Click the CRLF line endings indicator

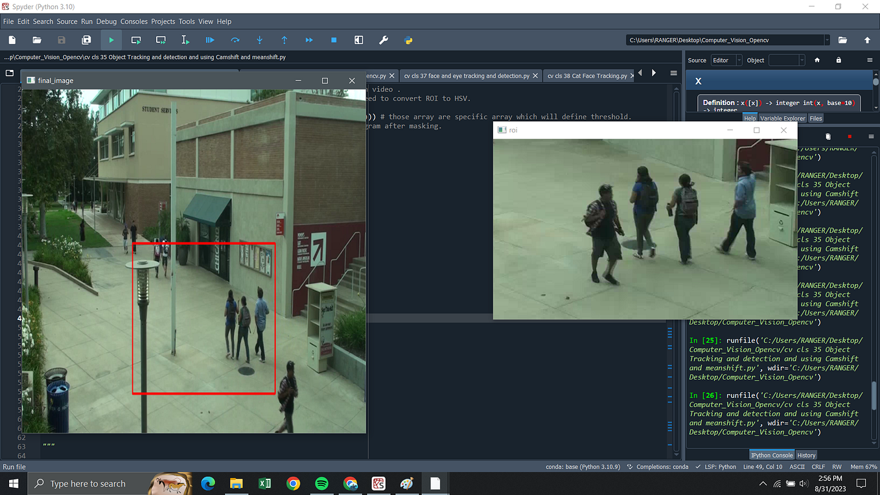tap(818, 466)
